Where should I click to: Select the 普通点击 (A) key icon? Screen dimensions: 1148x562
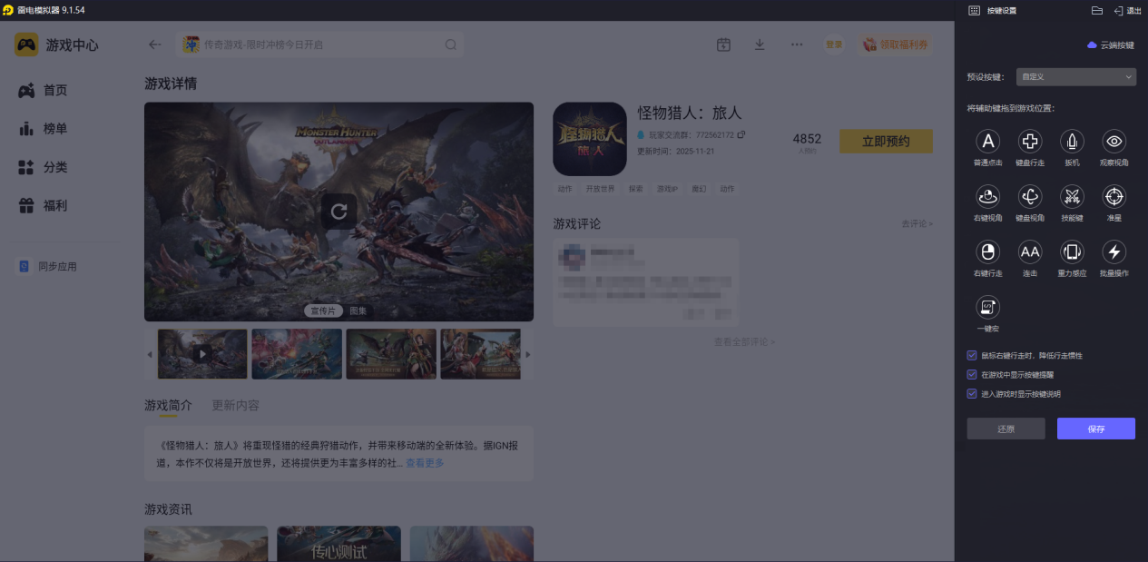[988, 141]
